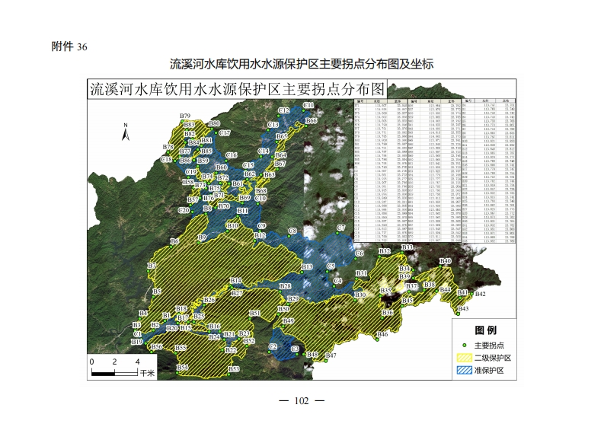Image resolution: width=604 pixels, height=427 pixels.
Task: Click the 附件 36 heading
Action: coord(69,46)
